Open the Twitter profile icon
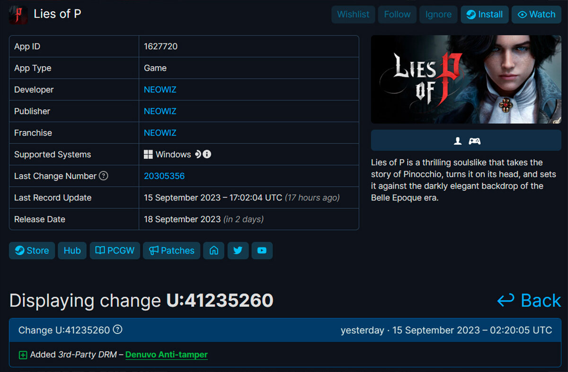 (238, 251)
